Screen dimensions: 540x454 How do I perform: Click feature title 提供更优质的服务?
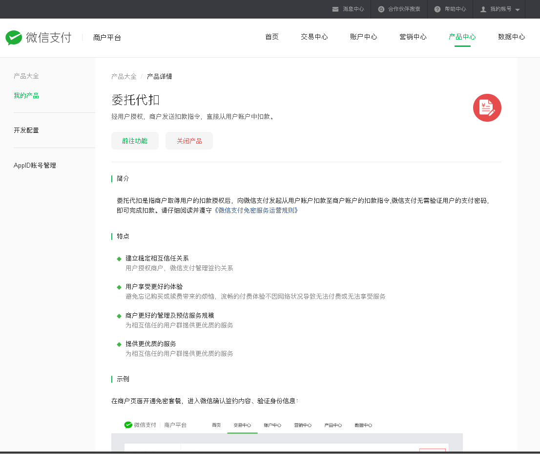pyautogui.click(x=151, y=344)
